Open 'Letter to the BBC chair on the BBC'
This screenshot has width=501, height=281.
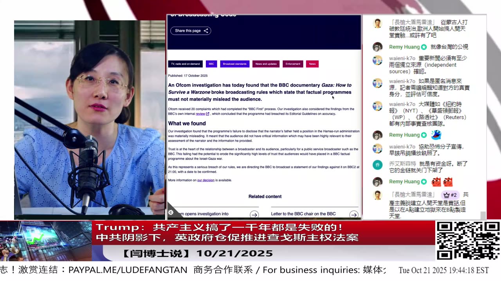point(303,214)
